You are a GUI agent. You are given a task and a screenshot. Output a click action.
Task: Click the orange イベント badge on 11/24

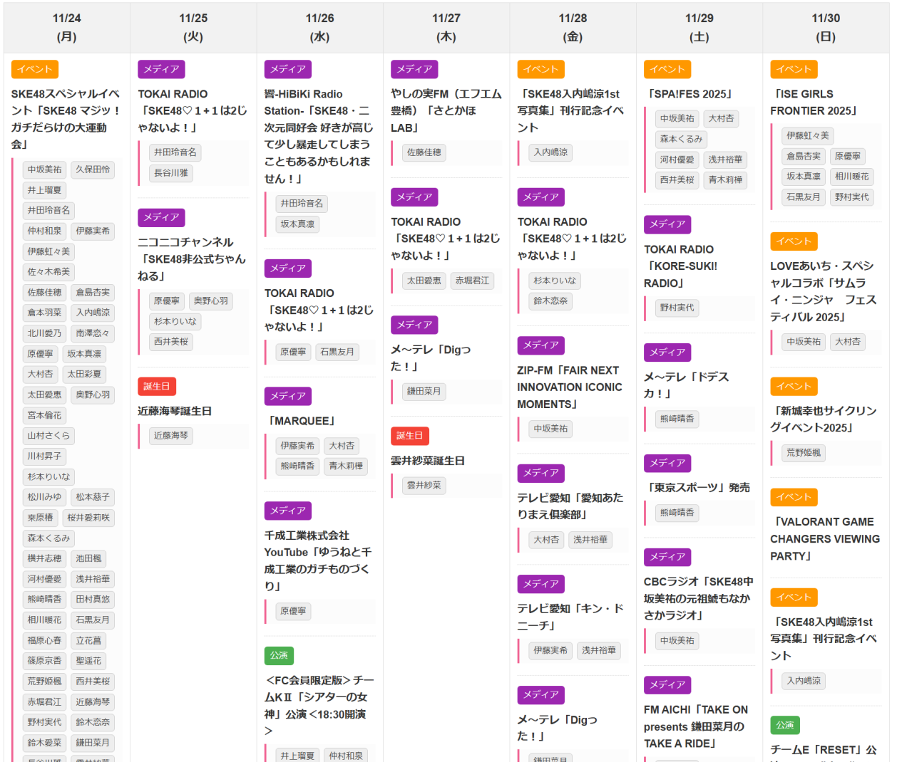[34, 69]
